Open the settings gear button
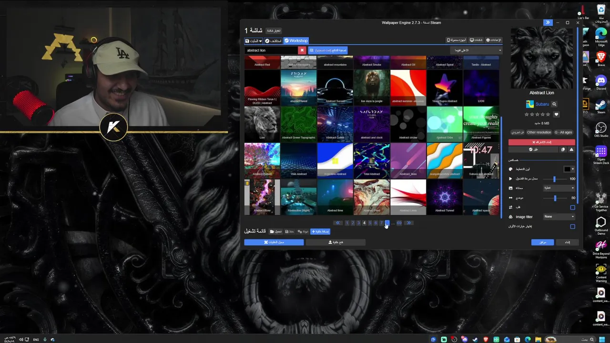This screenshot has height=343, width=610. point(493,40)
